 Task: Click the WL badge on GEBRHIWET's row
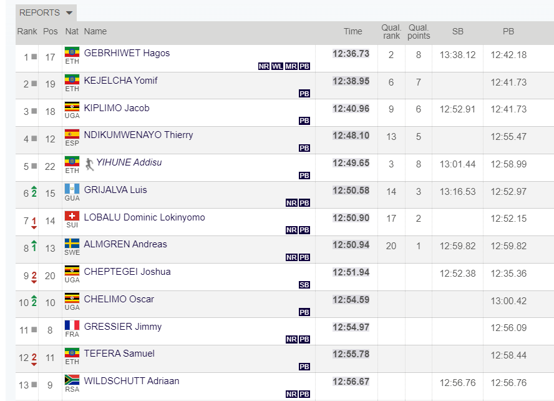coord(277,66)
